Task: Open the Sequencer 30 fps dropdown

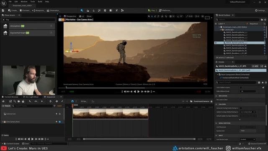Action: click(84, 102)
